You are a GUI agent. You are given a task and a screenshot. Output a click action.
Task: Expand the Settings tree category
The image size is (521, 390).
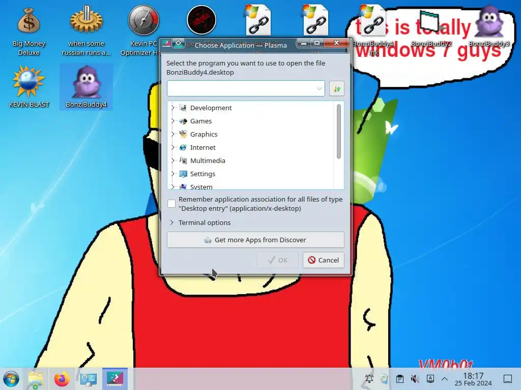pyautogui.click(x=173, y=174)
